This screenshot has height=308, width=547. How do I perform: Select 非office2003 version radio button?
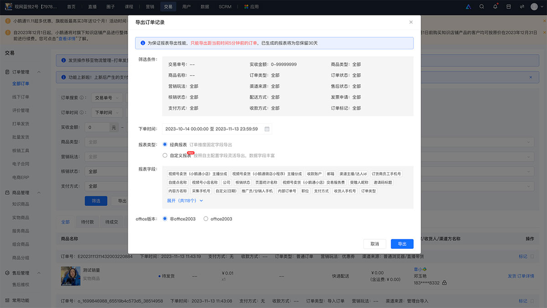[165, 219]
